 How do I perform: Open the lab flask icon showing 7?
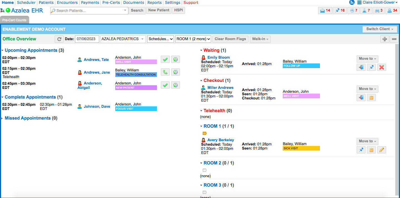366,11
